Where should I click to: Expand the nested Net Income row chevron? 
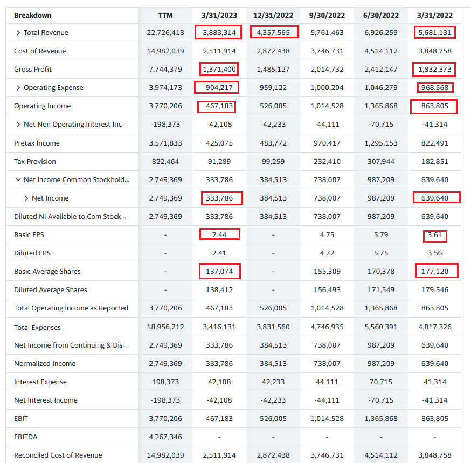click(x=26, y=198)
